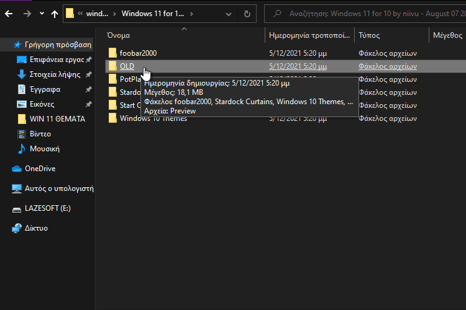Expand chevron after Windows 11 breadcrumb
466x310 pixels.
tap(192, 14)
